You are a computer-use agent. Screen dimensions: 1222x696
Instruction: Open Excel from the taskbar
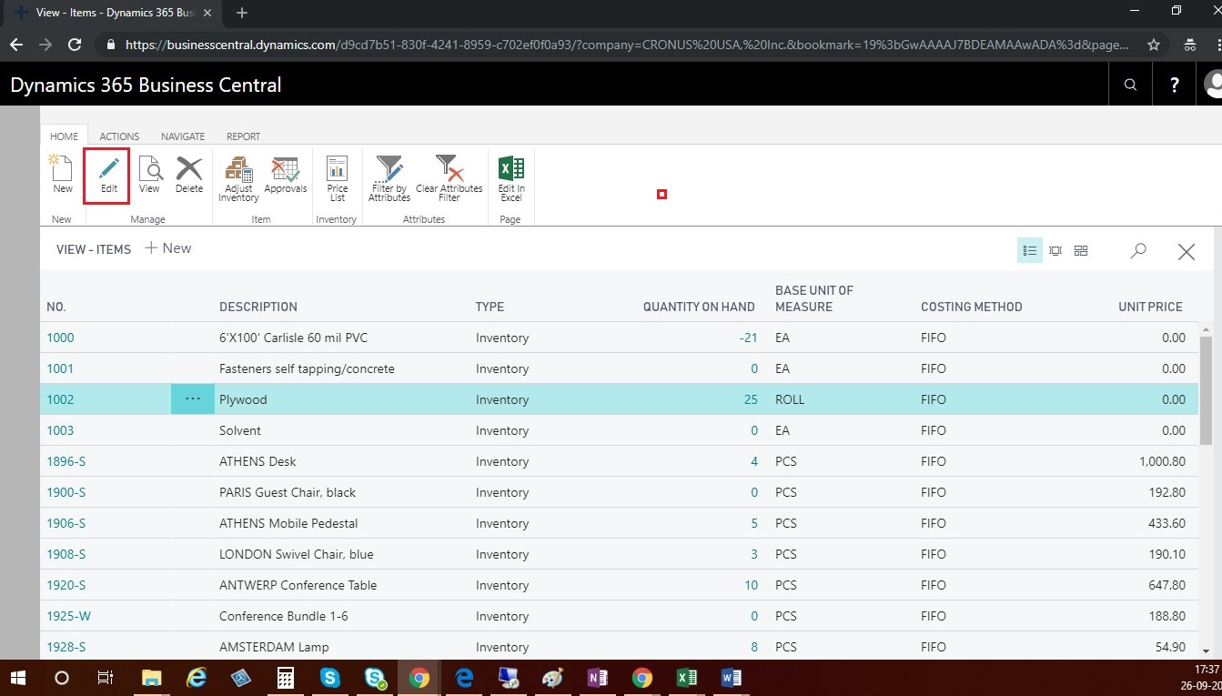pos(687,678)
